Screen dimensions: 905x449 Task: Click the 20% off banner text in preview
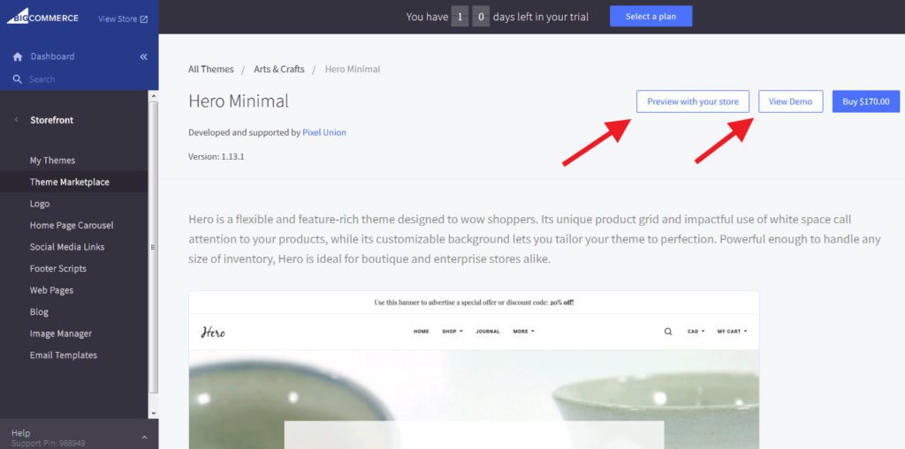tap(474, 303)
